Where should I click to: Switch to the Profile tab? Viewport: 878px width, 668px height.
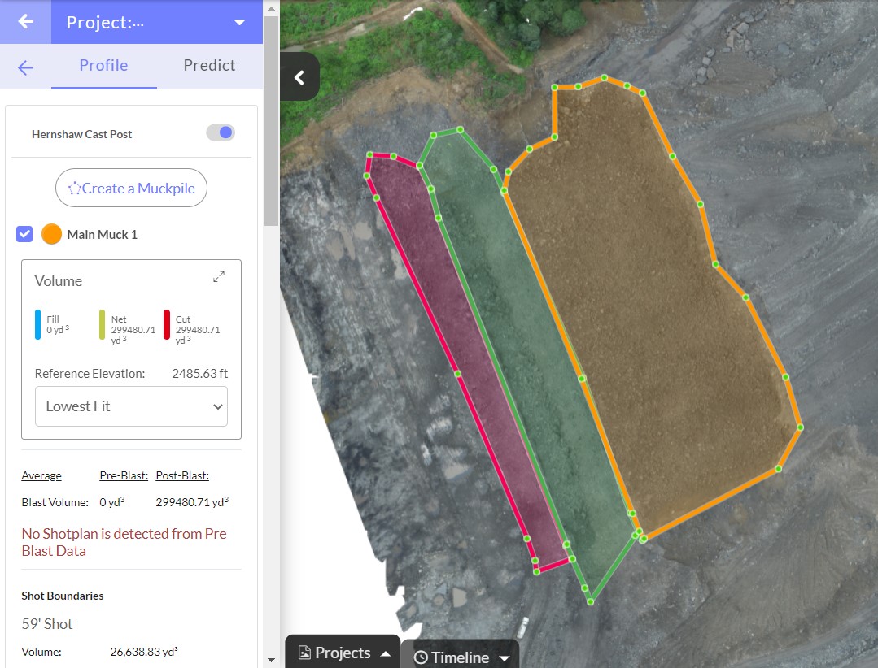click(x=103, y=66)
